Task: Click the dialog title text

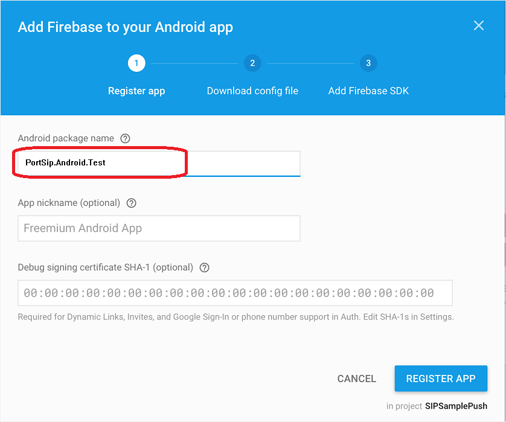Action: [126, 27]
